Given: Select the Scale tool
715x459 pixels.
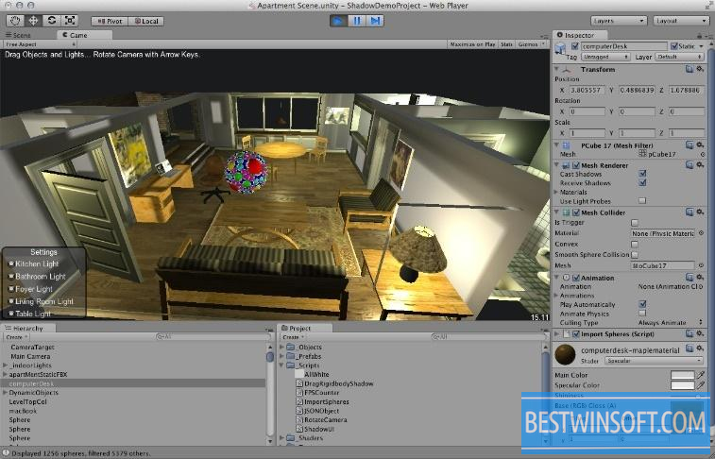Looking at the screenshot, I should click(69, 21).
